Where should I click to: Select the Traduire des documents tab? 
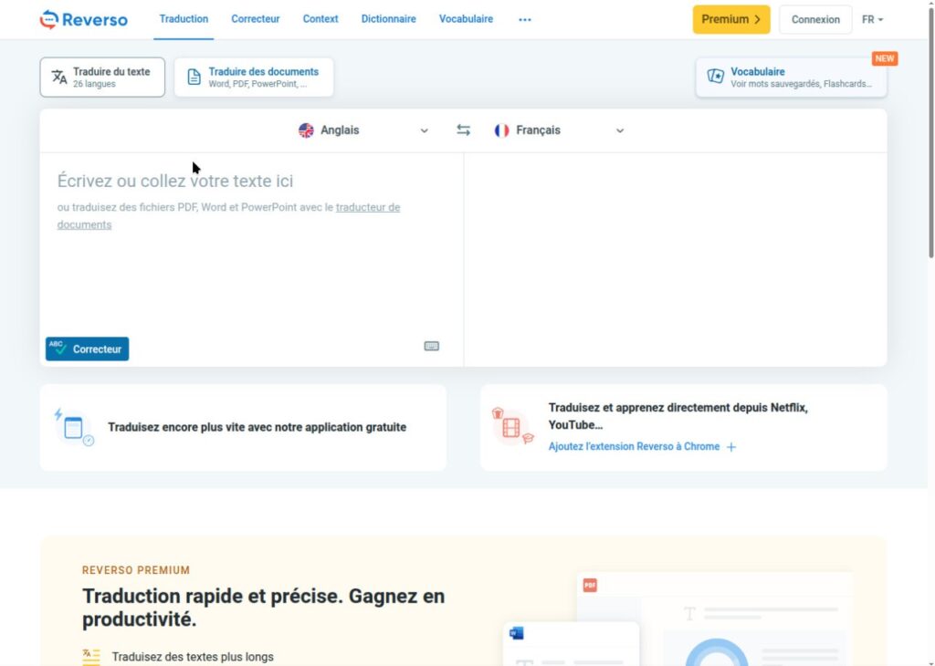(254, 77)
